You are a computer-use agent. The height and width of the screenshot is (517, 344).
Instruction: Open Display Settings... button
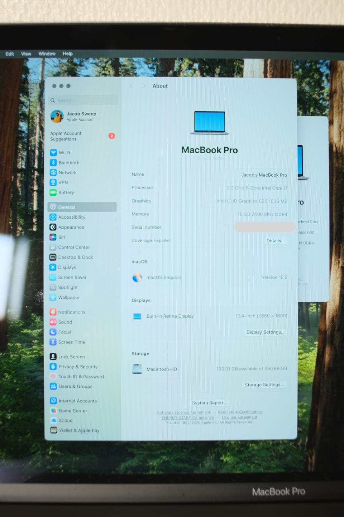[x=265, y=332]
